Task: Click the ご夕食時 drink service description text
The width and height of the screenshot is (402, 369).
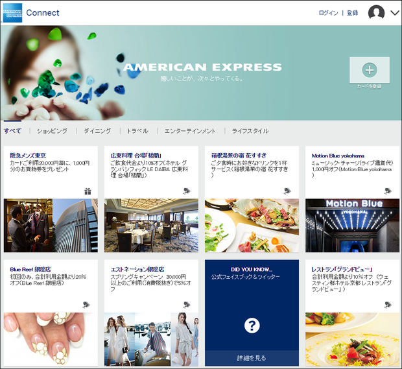Action: tap(249, 169)
